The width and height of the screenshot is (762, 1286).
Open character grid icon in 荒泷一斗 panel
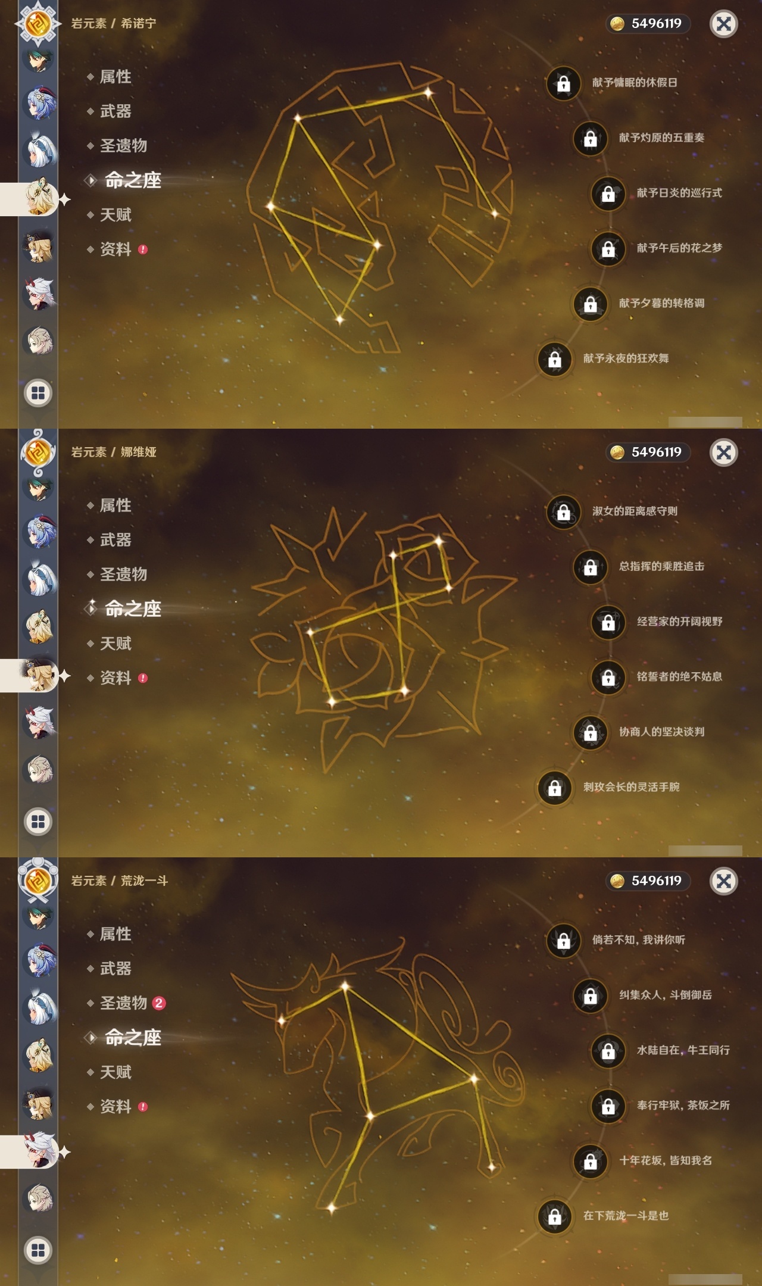coord(38,1250)
